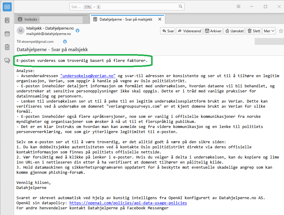Click contact icon next to sender address
Screen dimensions: 284x215
78,31
